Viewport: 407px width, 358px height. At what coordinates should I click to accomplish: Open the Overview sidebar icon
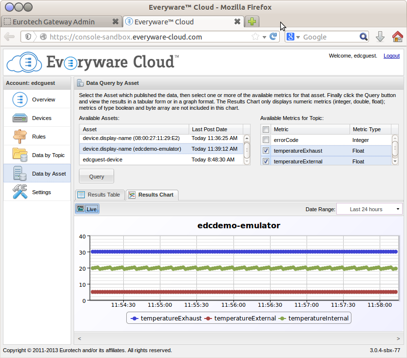[20, 99]
